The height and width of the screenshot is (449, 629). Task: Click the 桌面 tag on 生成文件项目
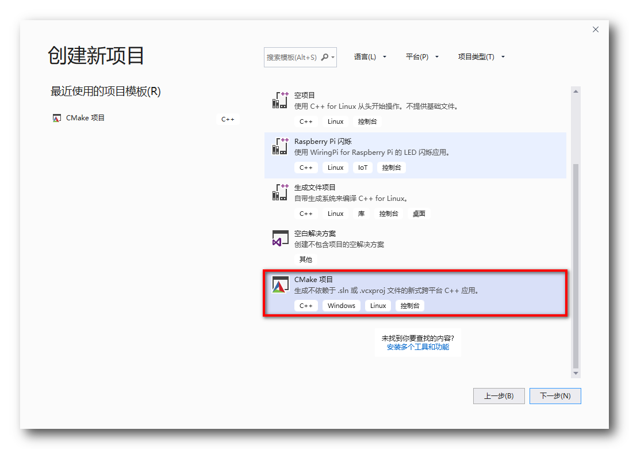pyautogui.click(x=419, y=214)
